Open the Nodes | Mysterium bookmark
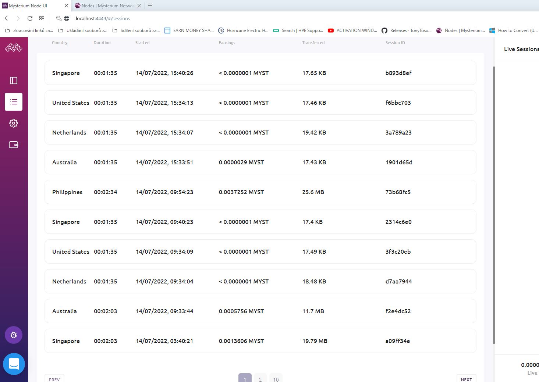The height and width of the screenshot is (382, 539). click(461, 31)
